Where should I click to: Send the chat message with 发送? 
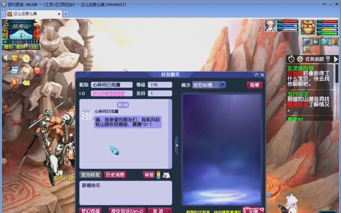(160, 211)
